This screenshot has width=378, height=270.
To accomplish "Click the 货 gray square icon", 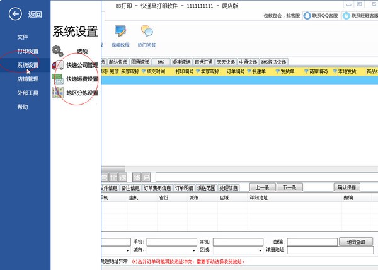I will coord(137,178).
